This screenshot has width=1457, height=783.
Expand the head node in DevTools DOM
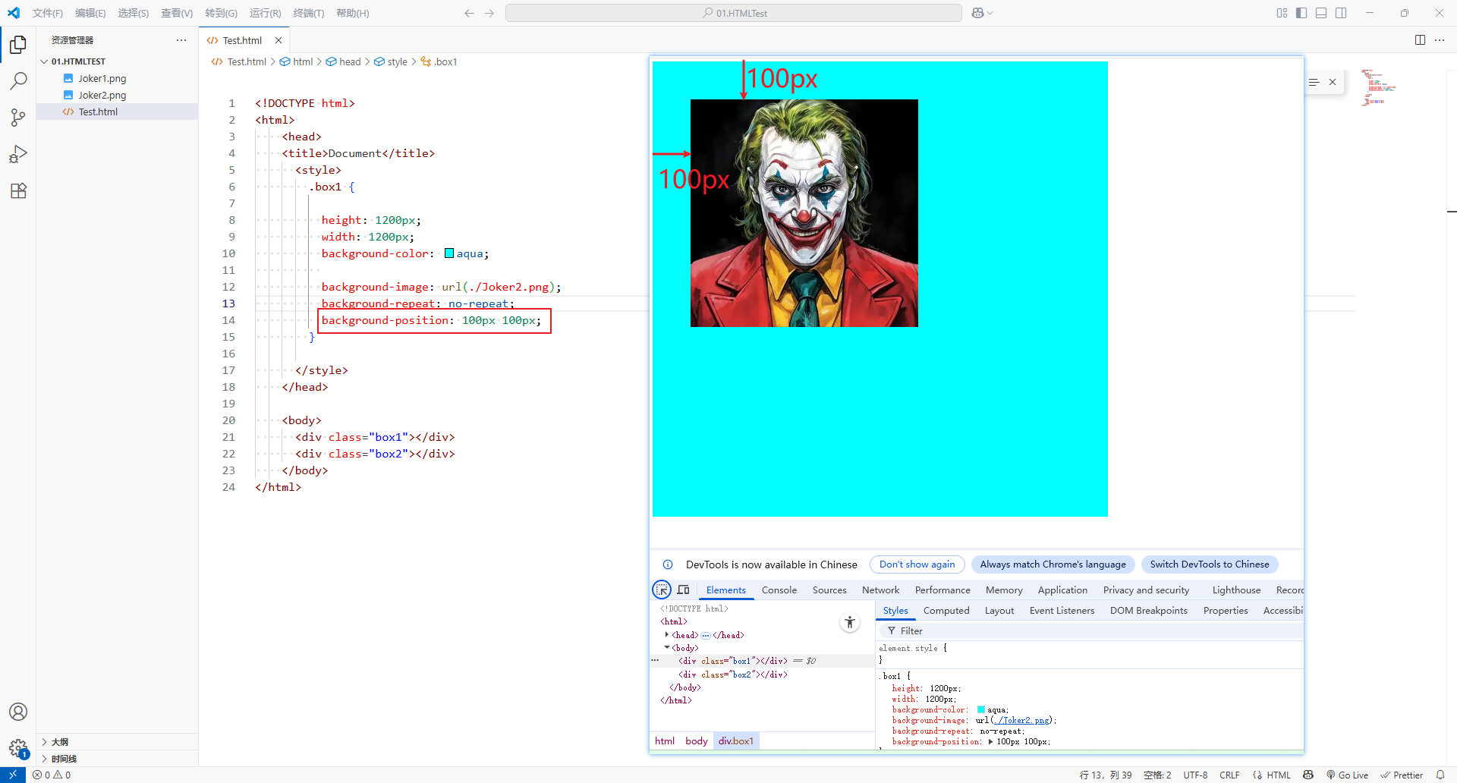click(x=666, y=635)
